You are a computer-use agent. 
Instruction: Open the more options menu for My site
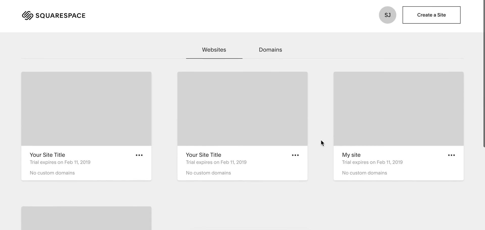pos(451,155)
